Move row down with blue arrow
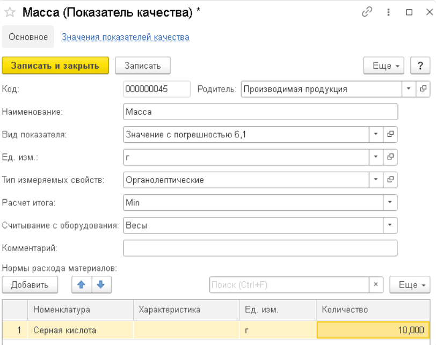 101,285
